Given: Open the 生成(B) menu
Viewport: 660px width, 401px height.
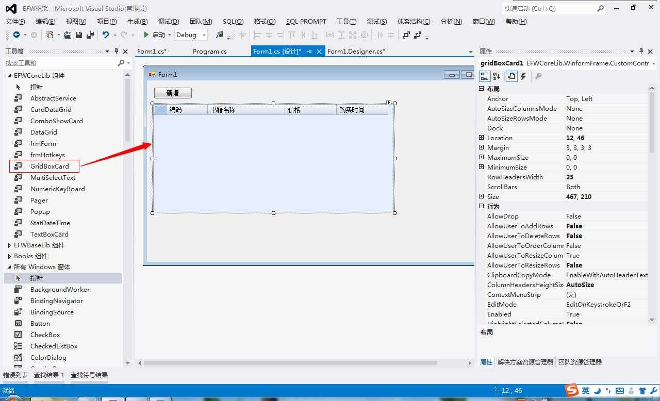Looking at the screenshot, I should 137,21.
